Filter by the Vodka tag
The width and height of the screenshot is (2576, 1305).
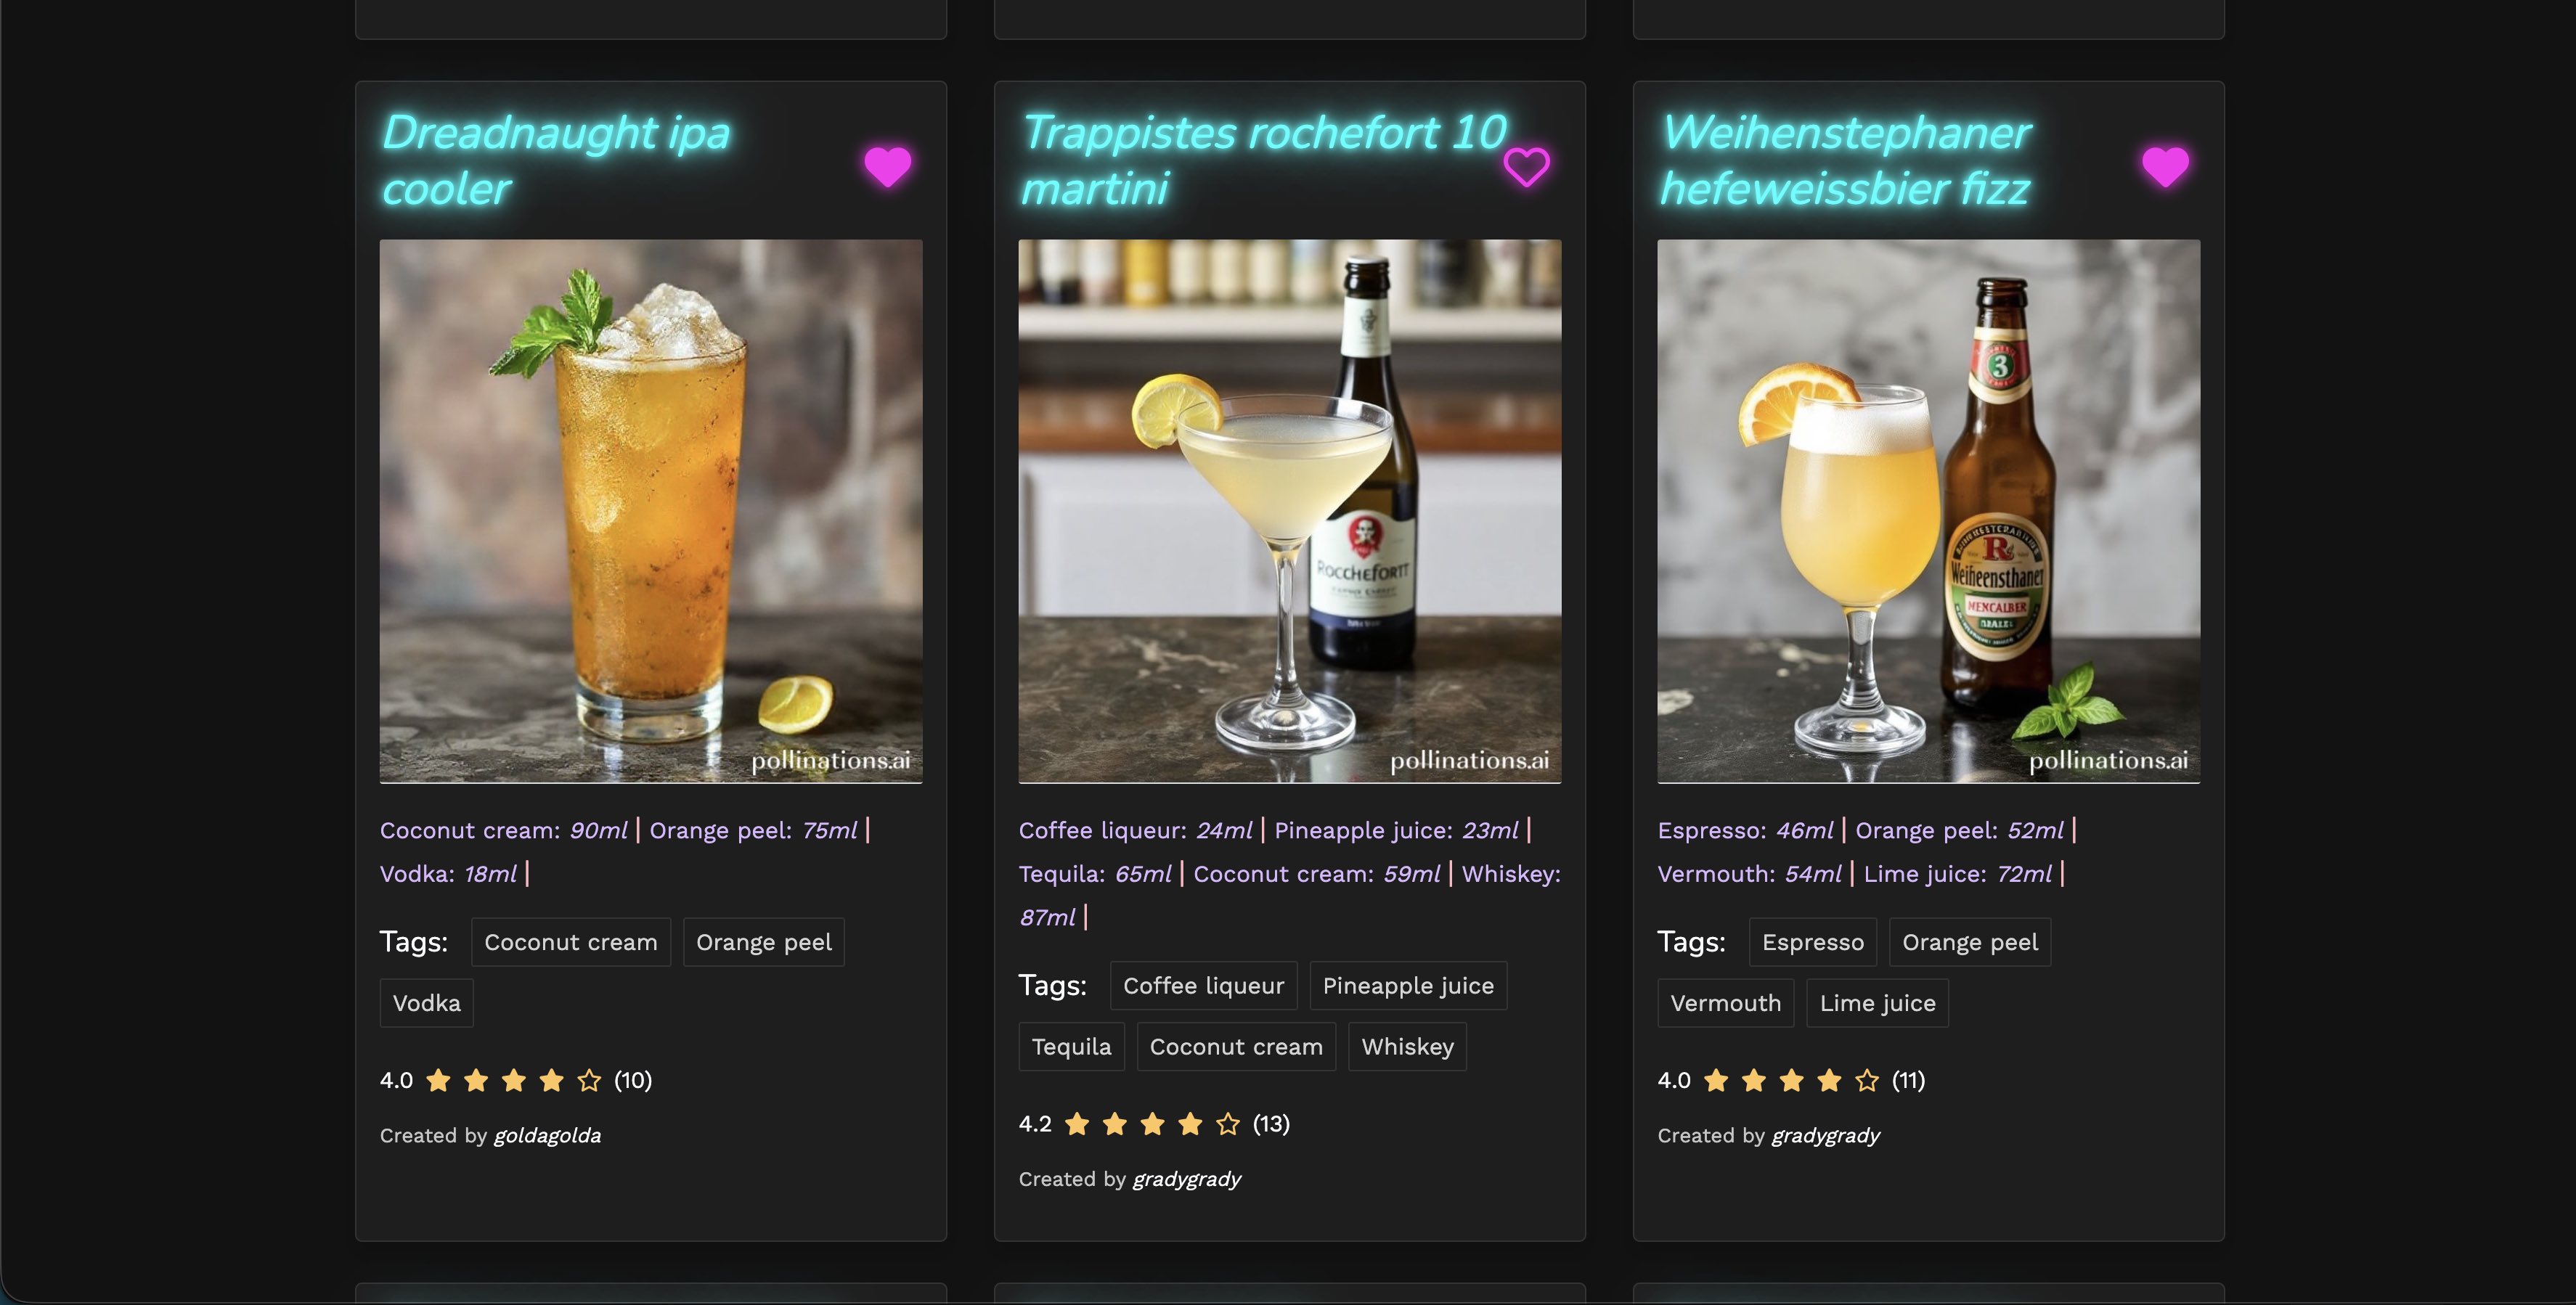[x=427, y=1003]
